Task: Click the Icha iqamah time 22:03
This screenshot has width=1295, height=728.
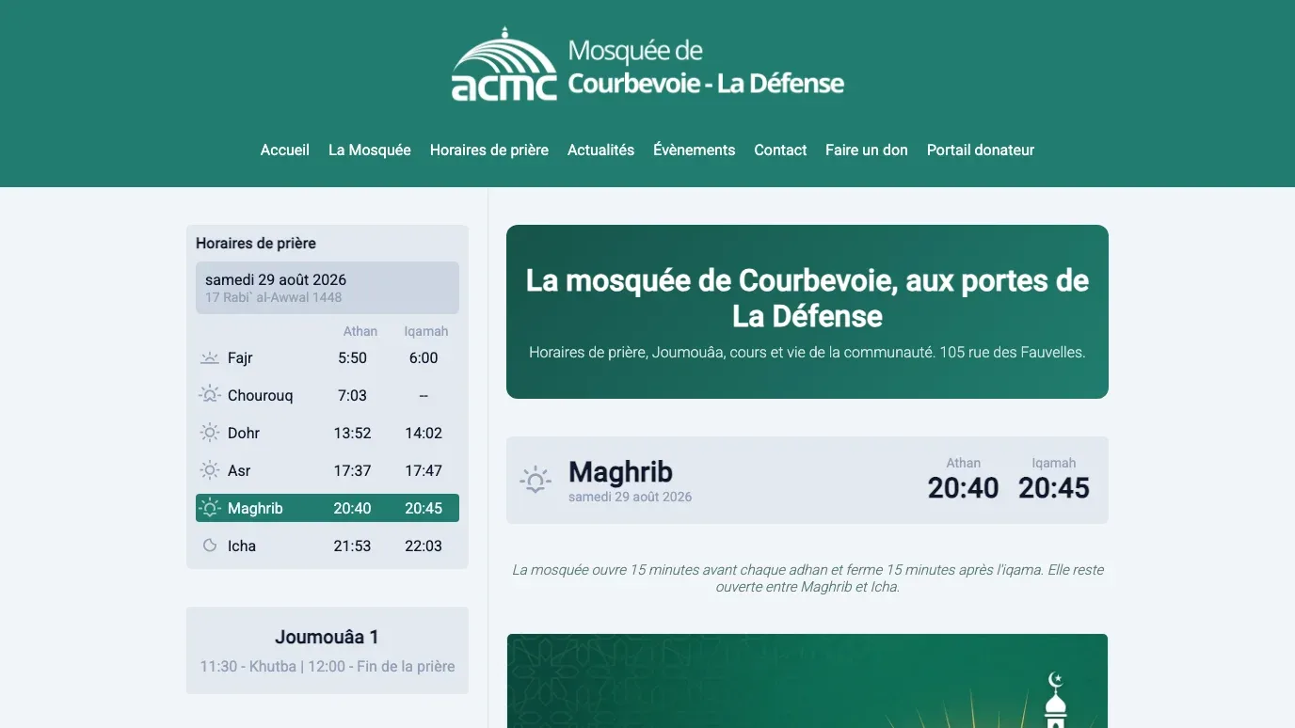Action: coord(424,546)
